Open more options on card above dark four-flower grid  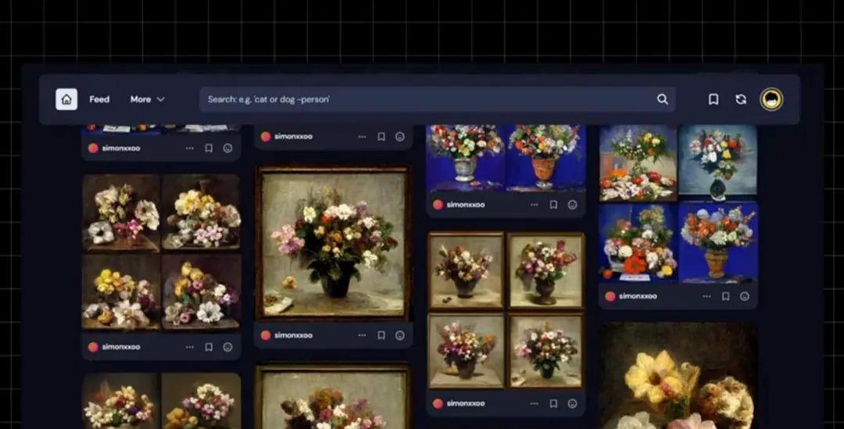coord(189,148)
